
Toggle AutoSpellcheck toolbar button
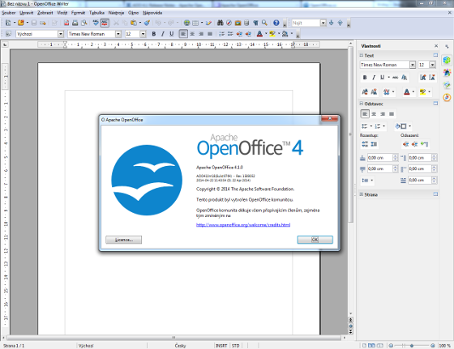[x=105, y=23]
